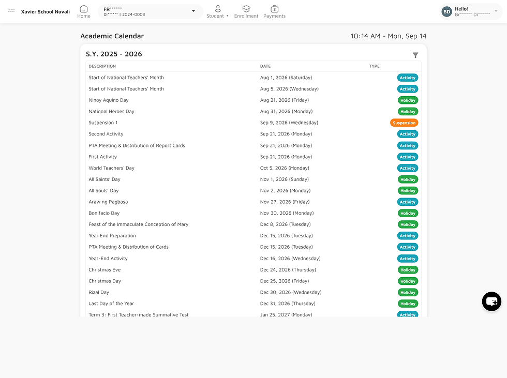Click date 'Dec 31, 2026 (Thursday)'
The width and height of the screenshot is (507, 378).
pyautogui.click(x=288, y=304)
